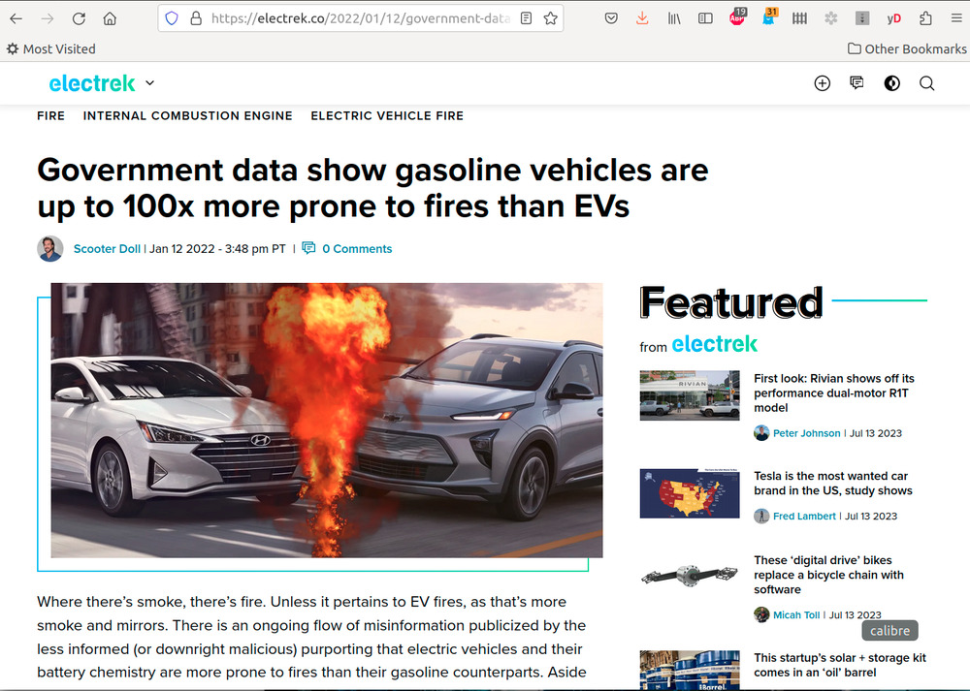Image resolution: width=970 pixels, height=691 pixels.
Task: Expand the electrek site dropdown chevron
Action: pyautogui.click(x=149, y=82)
